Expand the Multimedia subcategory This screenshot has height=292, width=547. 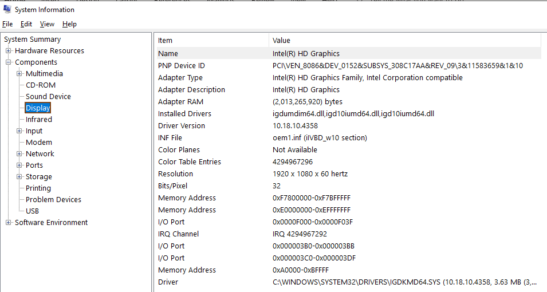pos(19,74)
